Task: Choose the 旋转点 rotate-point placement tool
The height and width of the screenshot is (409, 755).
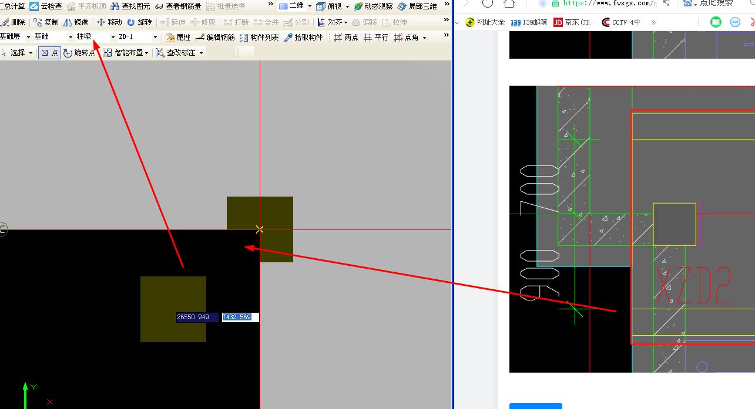Action: click(x=79, y=53)
